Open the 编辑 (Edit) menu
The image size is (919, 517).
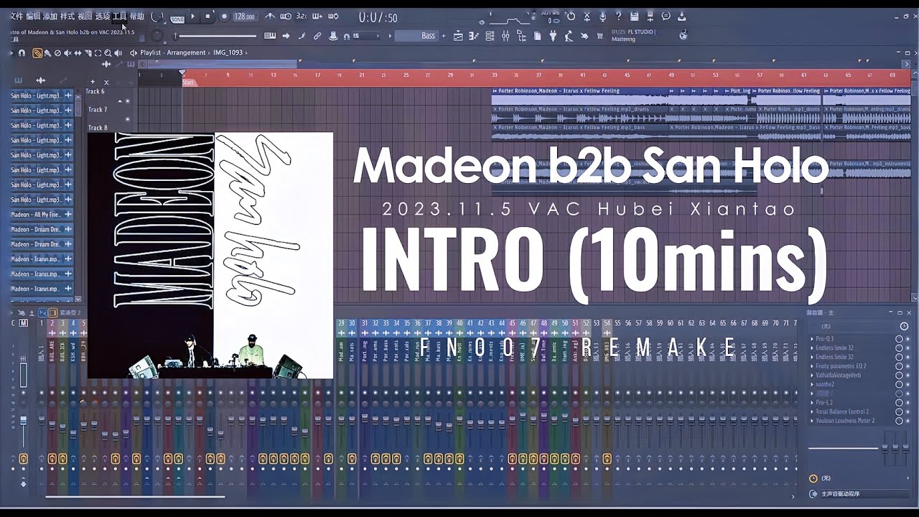coord(33,16)
